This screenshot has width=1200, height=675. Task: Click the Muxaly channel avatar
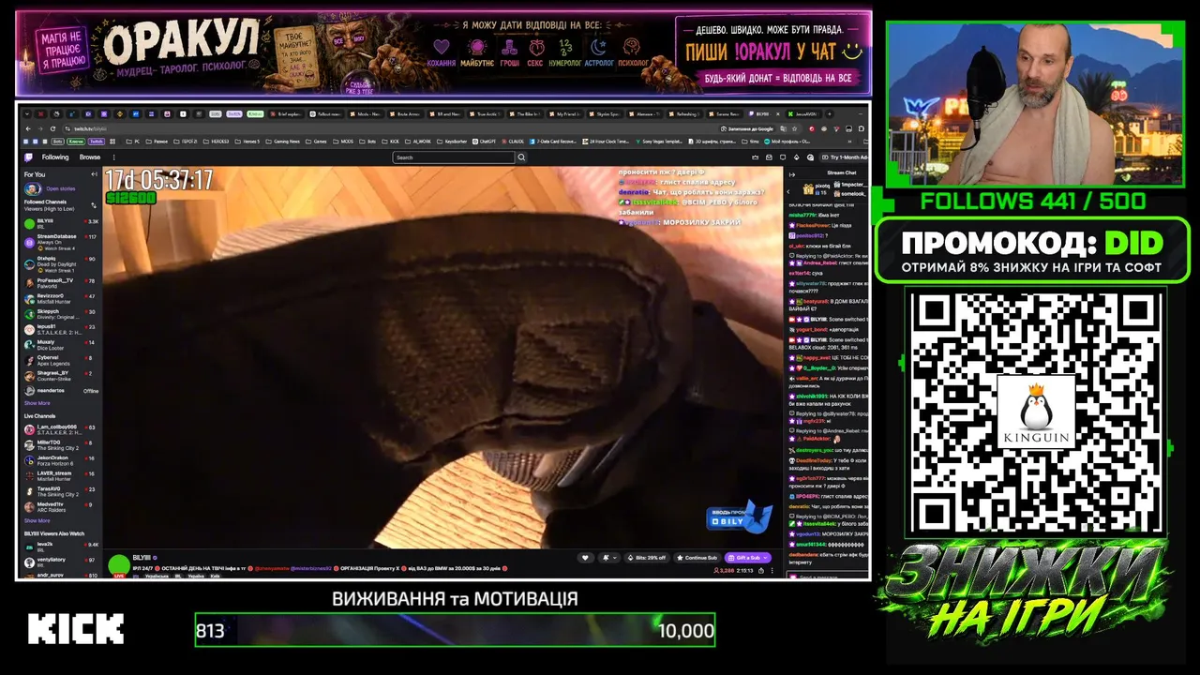pyautogui.click(x=31, y=344)
